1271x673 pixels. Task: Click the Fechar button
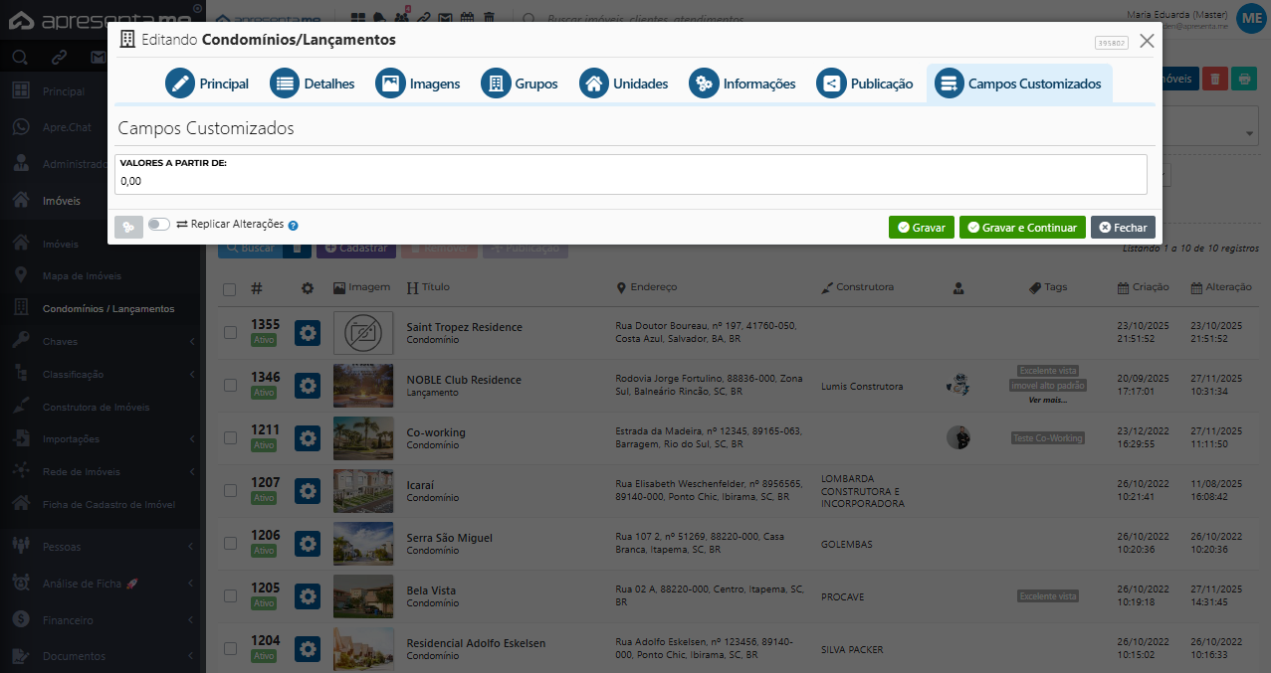click(1123, 228)
